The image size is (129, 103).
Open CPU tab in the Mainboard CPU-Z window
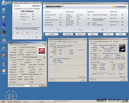(50, 42)
